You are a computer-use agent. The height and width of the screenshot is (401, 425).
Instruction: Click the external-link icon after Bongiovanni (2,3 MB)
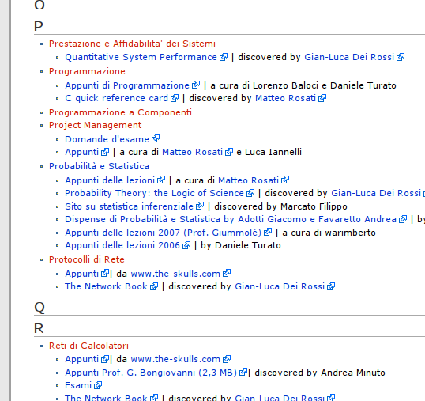click(x=243, y=372)
